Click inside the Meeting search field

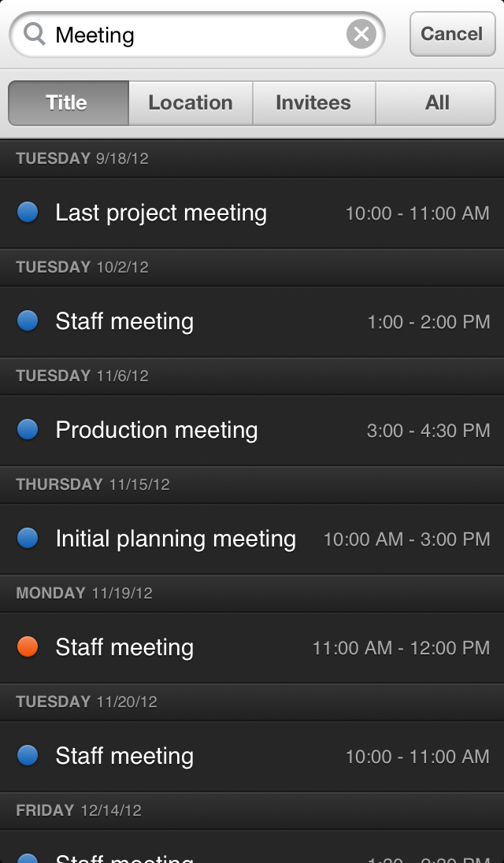click(197, 35)
